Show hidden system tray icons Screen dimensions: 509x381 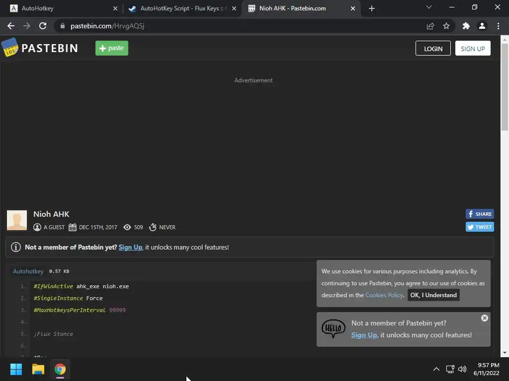[x=436, y=369]
